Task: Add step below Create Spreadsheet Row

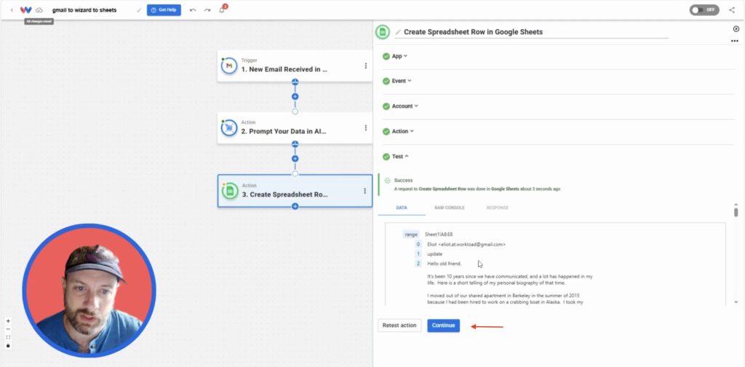Action: point(295,206)
